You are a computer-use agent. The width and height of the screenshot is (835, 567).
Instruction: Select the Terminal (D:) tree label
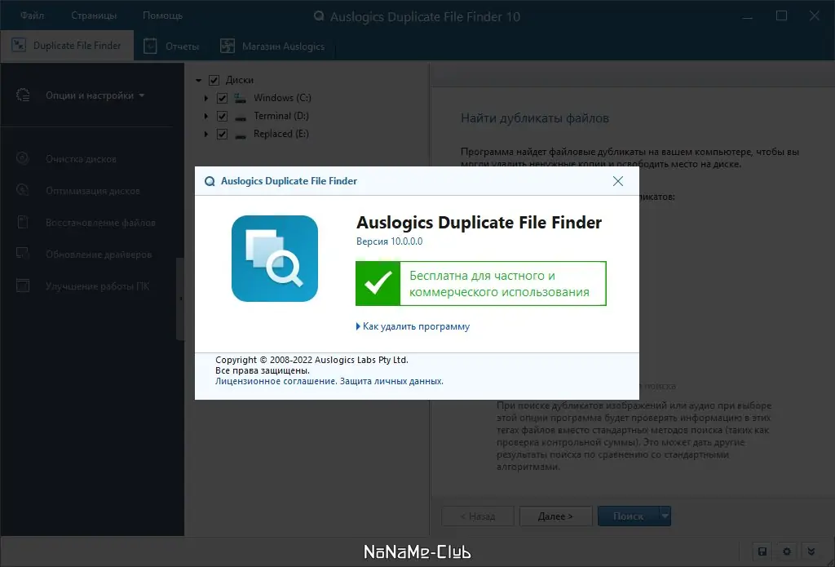281,116
